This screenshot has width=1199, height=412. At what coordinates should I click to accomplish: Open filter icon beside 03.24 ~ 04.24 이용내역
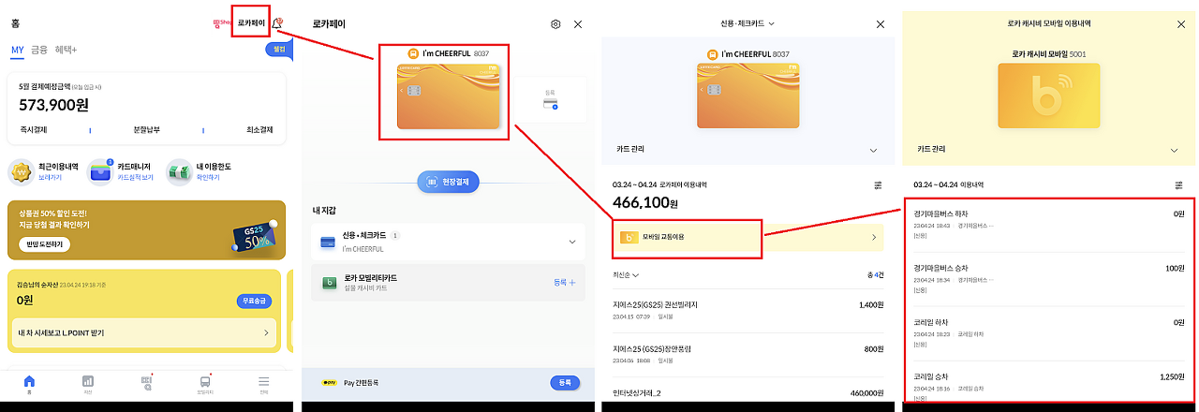1177,185
